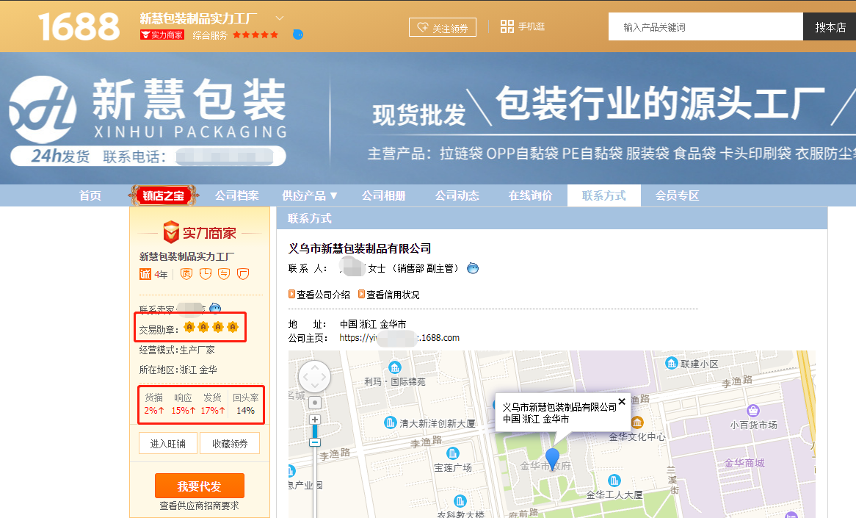
Task: Click the 回头率 14% statistic
Action: tap(246, 404)
